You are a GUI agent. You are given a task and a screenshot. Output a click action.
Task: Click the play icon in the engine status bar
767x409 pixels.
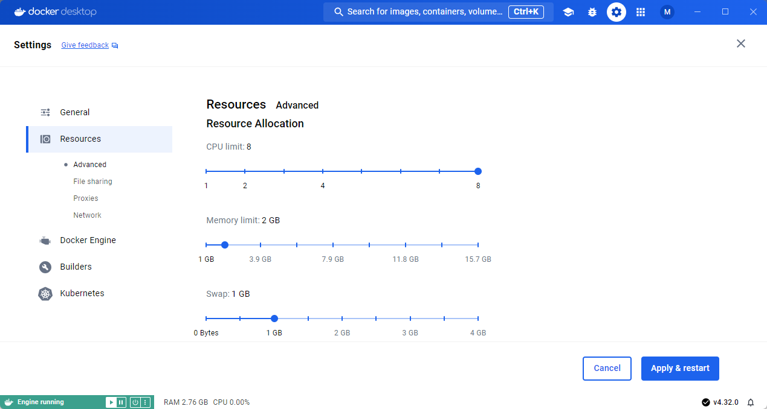[x=112, y=402]
